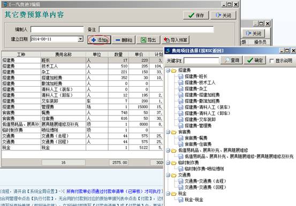
Task: Select the 税金-税金 item in tree
Action: point(191,200)
